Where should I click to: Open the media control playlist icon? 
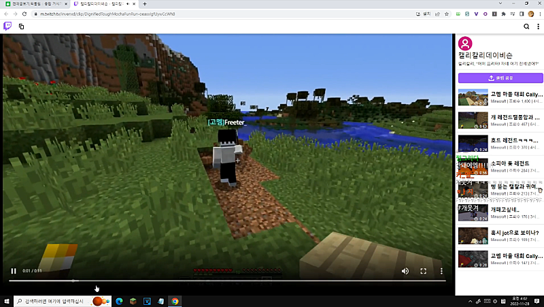(513, 14)
